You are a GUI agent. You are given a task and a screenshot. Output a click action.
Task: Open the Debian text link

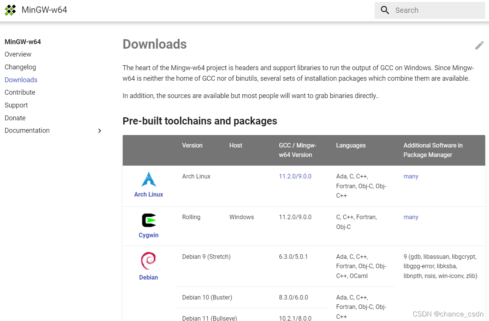148,278
